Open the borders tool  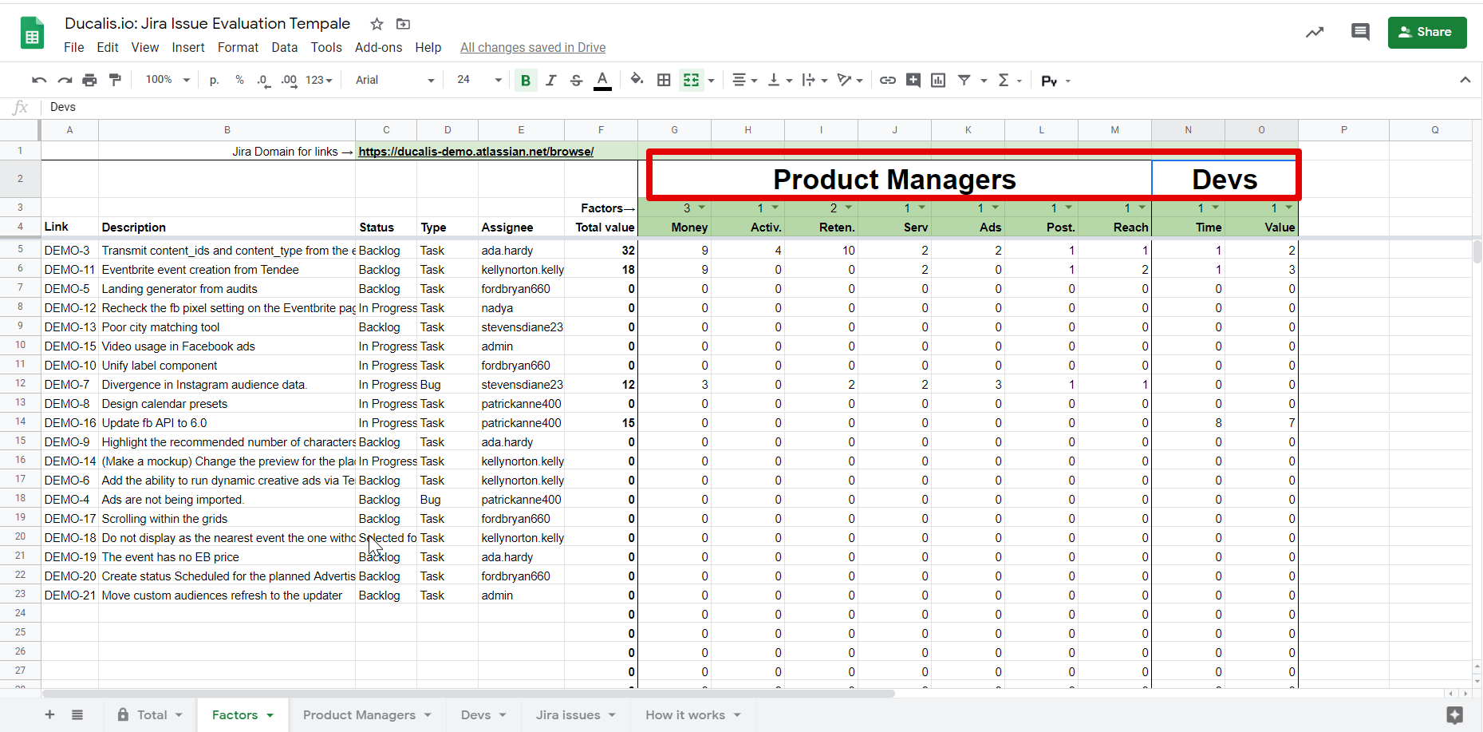coord(664,80)
